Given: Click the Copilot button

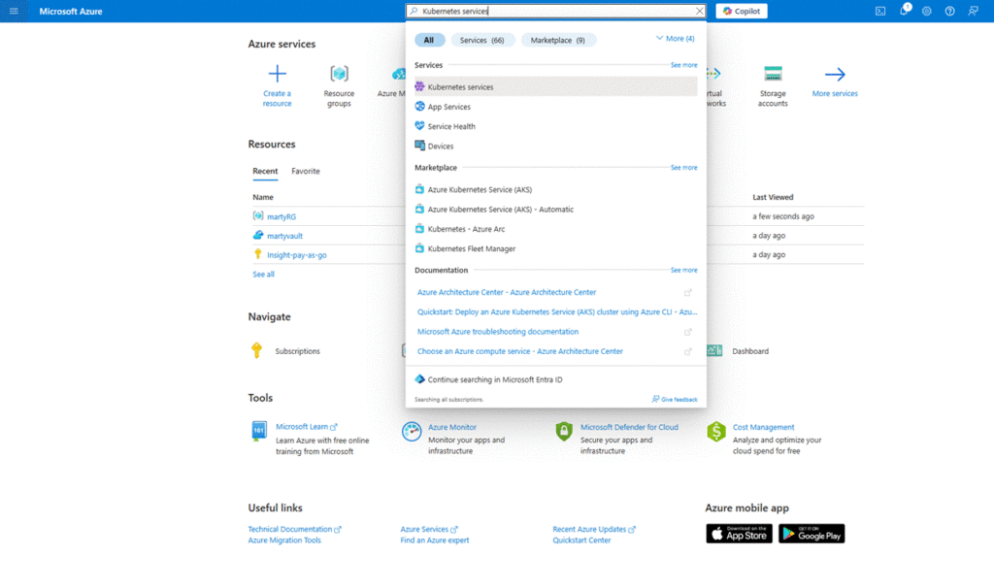Looking at the screenshot, I should [x=742, y=11].
